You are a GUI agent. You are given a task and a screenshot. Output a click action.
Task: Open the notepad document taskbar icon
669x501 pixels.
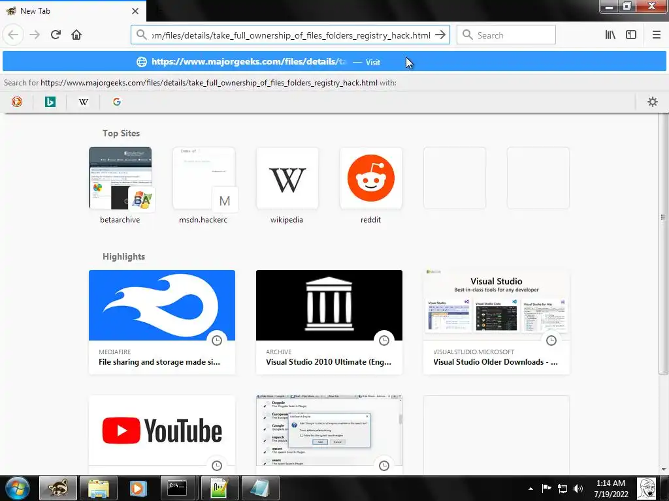tap(260, 488)
